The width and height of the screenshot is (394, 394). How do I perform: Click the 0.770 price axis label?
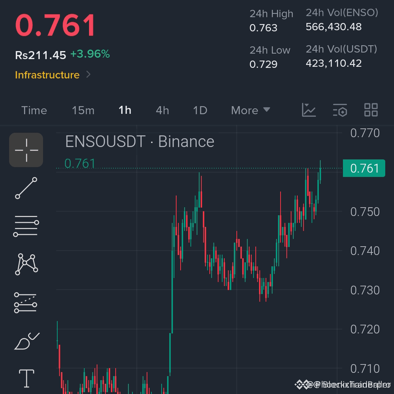click(x=365, y=133)
